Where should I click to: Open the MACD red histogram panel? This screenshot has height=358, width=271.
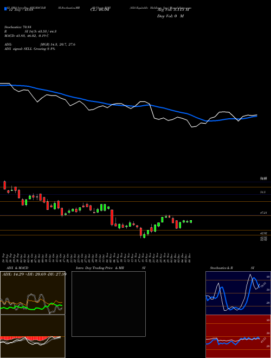33,336
